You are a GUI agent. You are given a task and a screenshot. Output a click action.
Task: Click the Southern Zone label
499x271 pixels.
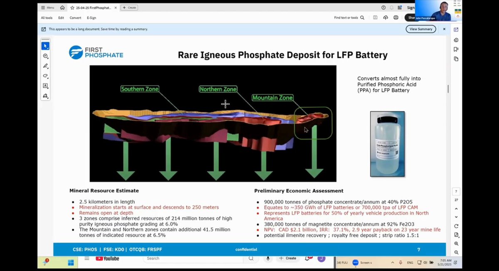140,89
